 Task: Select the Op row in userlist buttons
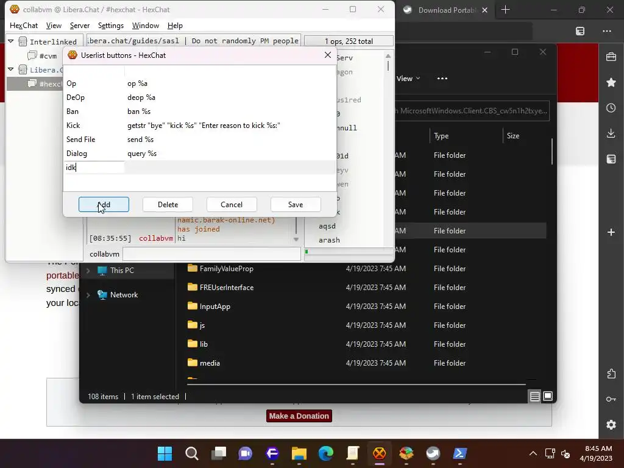pyautogui.click(x=199, y=83)
